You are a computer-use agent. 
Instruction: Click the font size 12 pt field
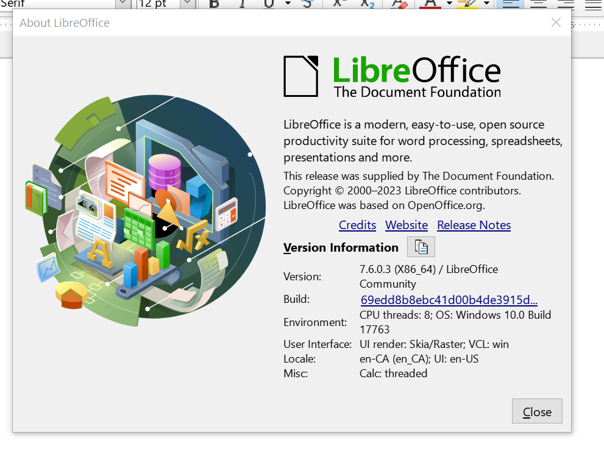pos(158,4)
